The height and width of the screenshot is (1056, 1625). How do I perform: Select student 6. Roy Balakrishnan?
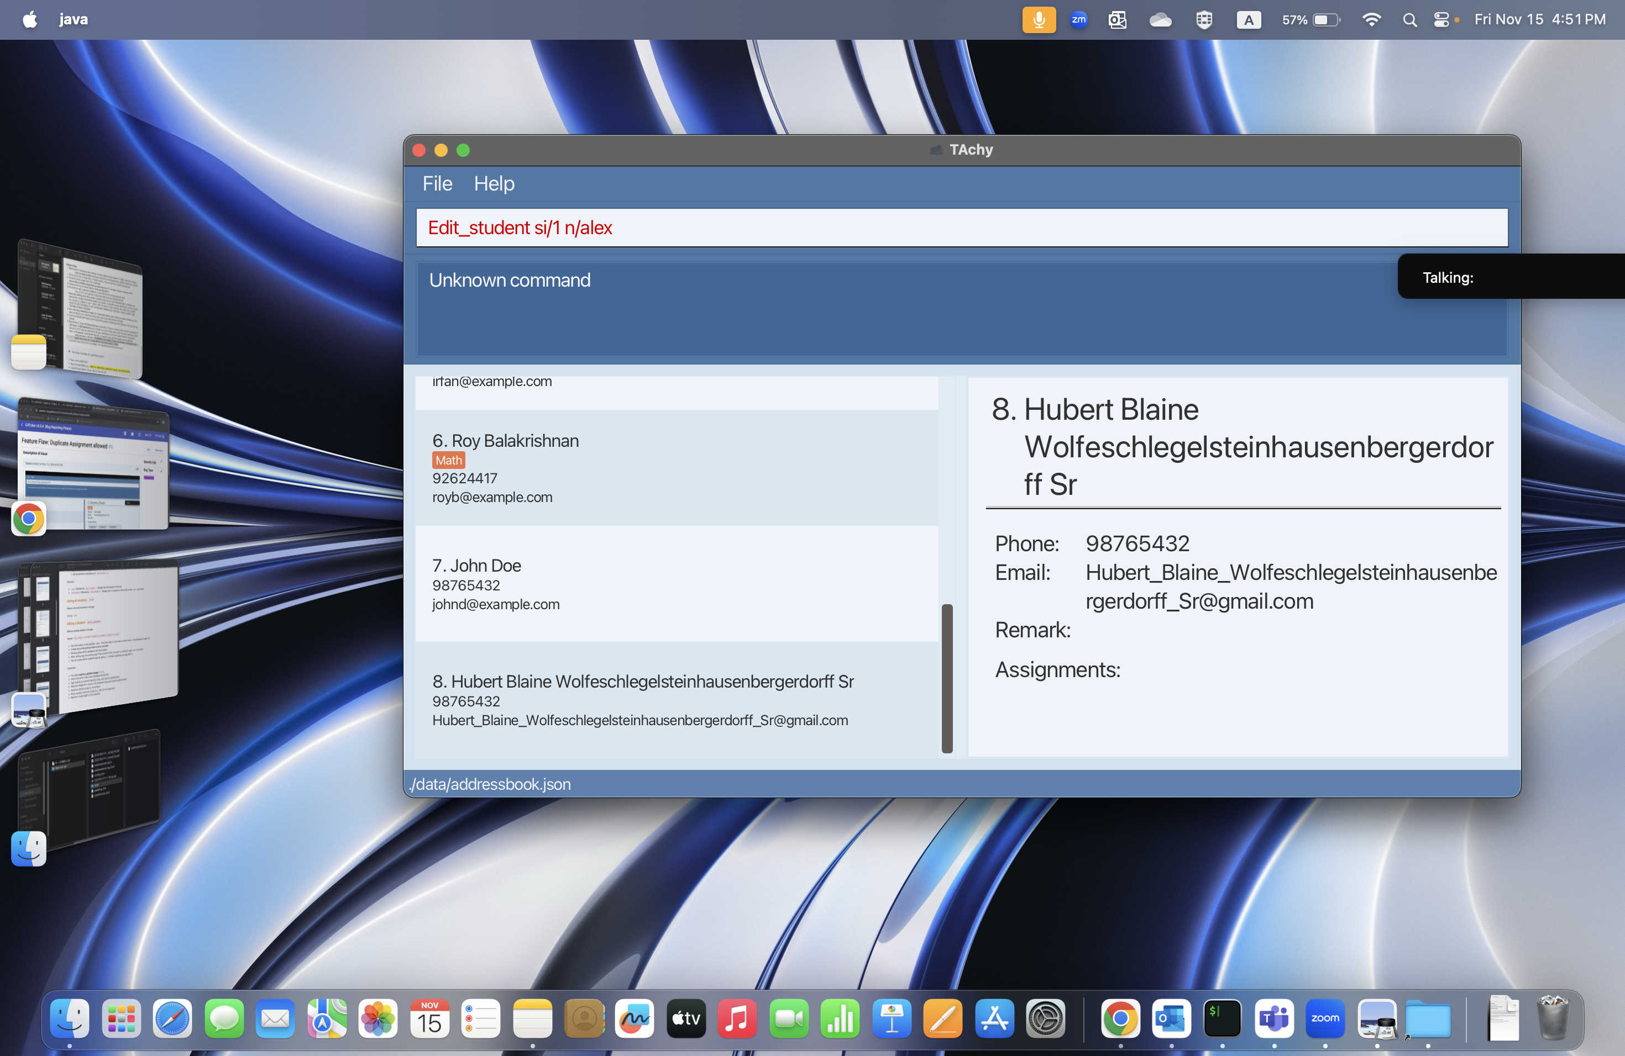(677, 468)
